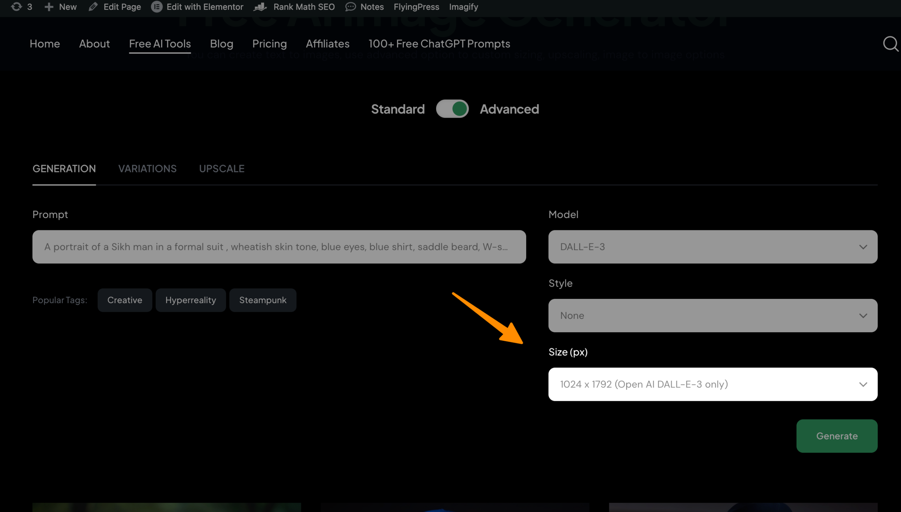Click the Edit Page pencil icon
The height and width of the screenshot is (512, 901).
point(93,7)
